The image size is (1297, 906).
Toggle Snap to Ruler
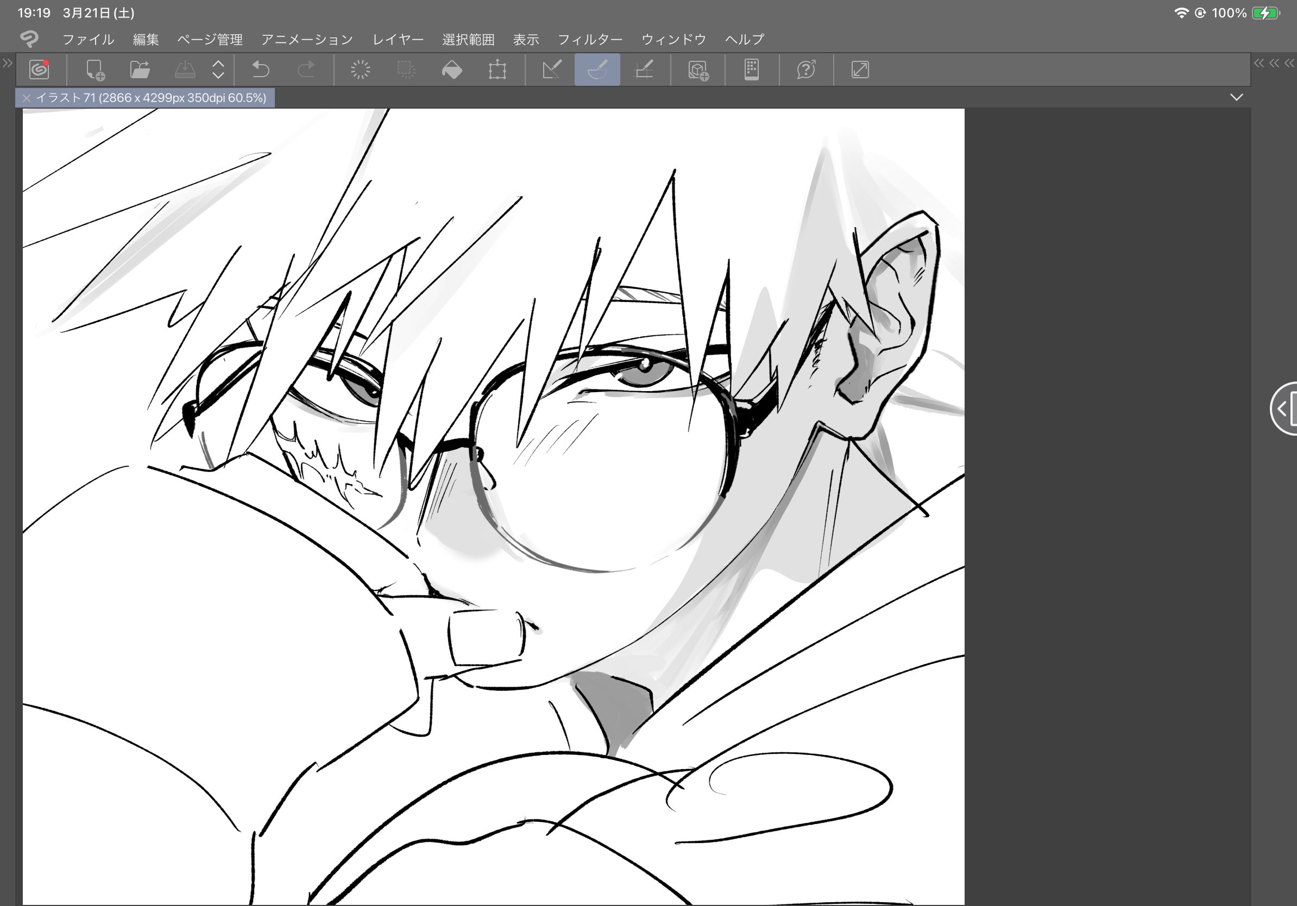click(x=551, y=70)
